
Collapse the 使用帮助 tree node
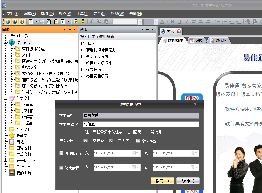[x=5, y=43]
